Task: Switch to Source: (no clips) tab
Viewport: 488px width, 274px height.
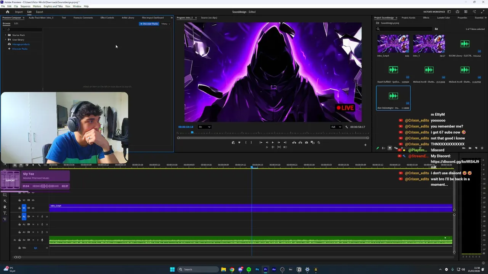Action: (209, 18)
